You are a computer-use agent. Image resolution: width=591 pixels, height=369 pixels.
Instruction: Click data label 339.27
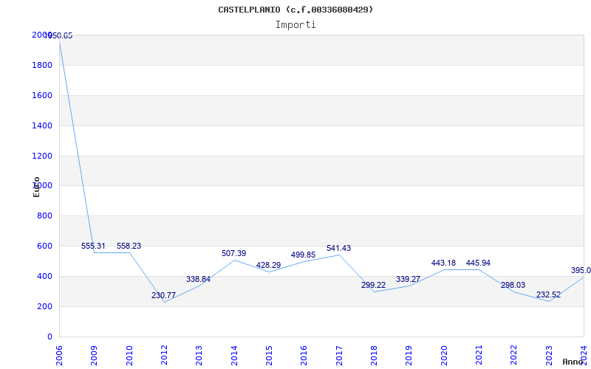[x=409, y=280]
